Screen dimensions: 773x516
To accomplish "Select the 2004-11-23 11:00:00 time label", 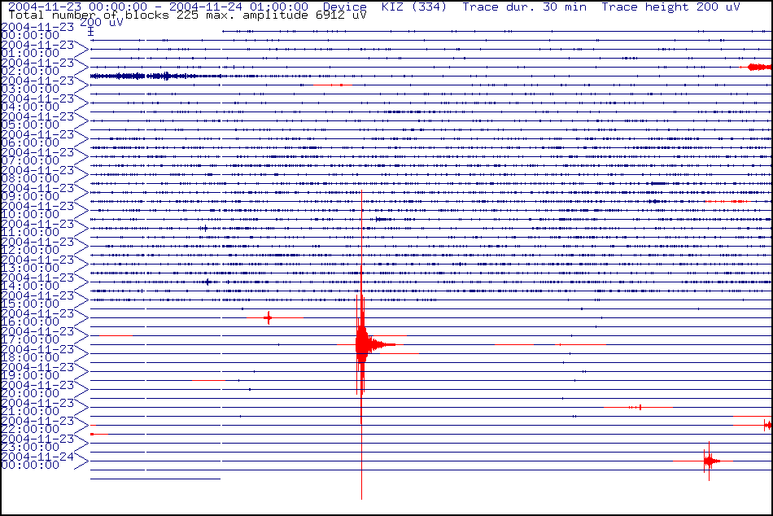I will pyautogui.click(x=37, y=228).
